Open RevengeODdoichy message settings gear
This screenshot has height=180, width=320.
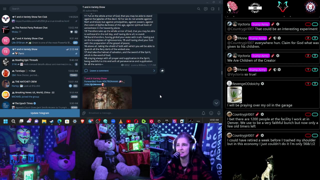262,84
